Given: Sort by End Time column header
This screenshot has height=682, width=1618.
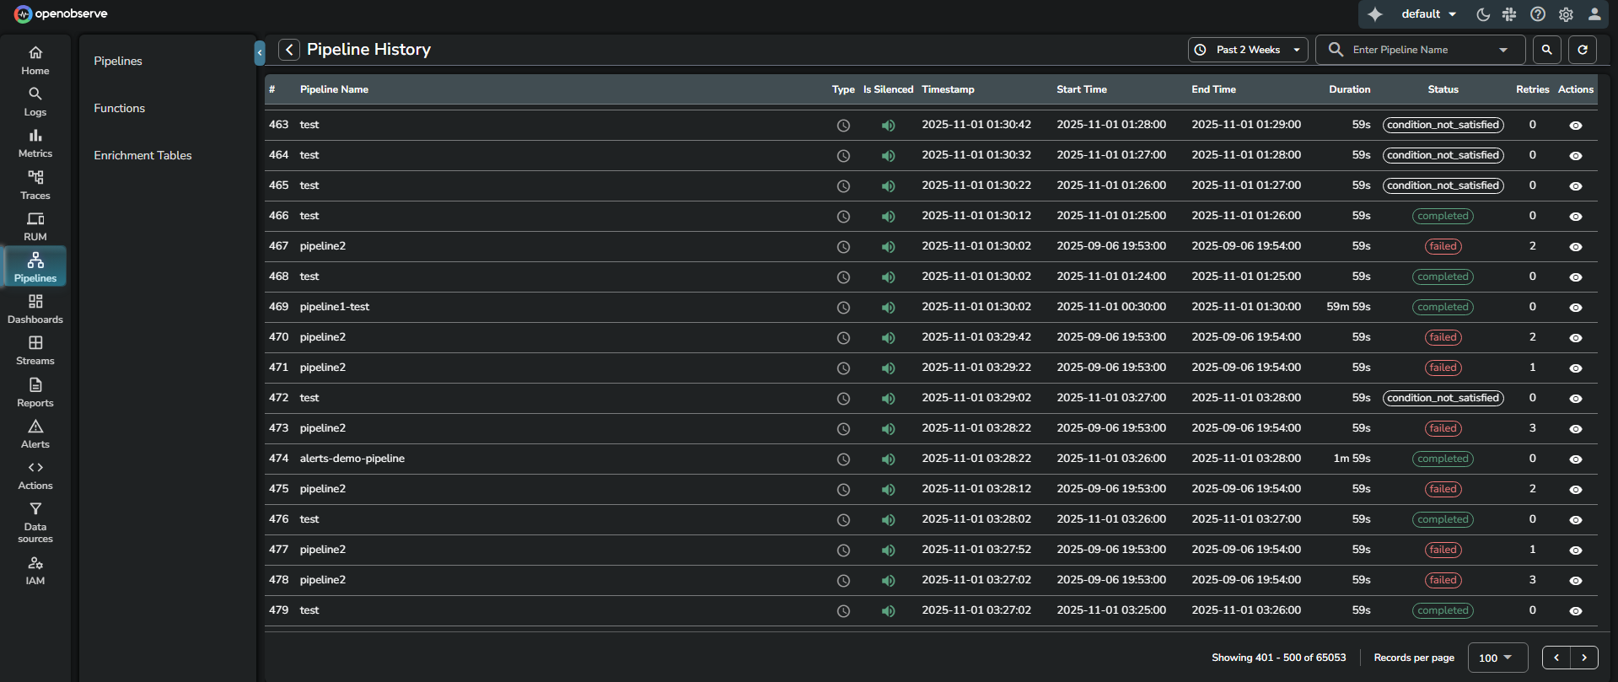Looking at the screenshot, I should coord(1213,89).
